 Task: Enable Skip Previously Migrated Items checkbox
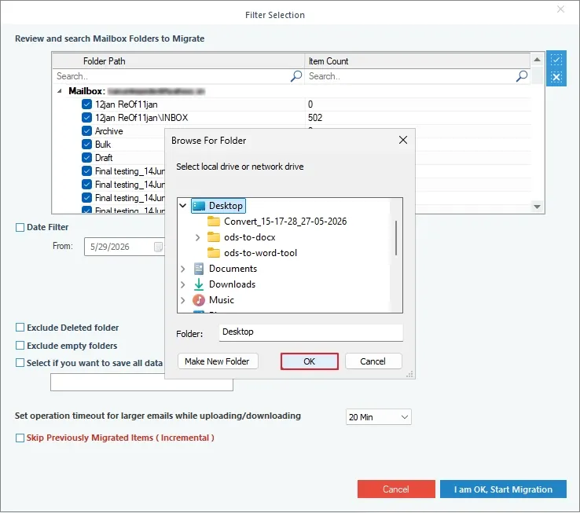[x=20, y=438]
